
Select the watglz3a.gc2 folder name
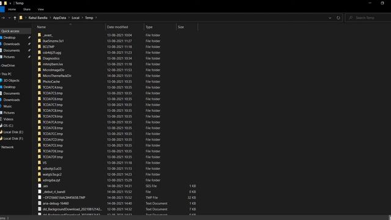coord(52,174)
